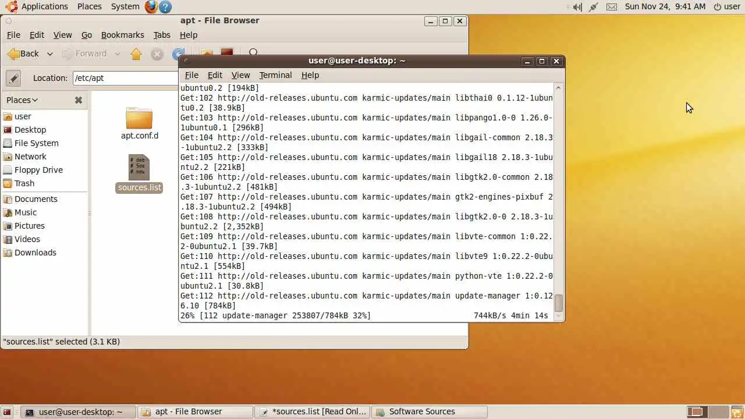Switch to apt - File Browser taskbar button
The image size is (745, 419).
tap(196, 412)
